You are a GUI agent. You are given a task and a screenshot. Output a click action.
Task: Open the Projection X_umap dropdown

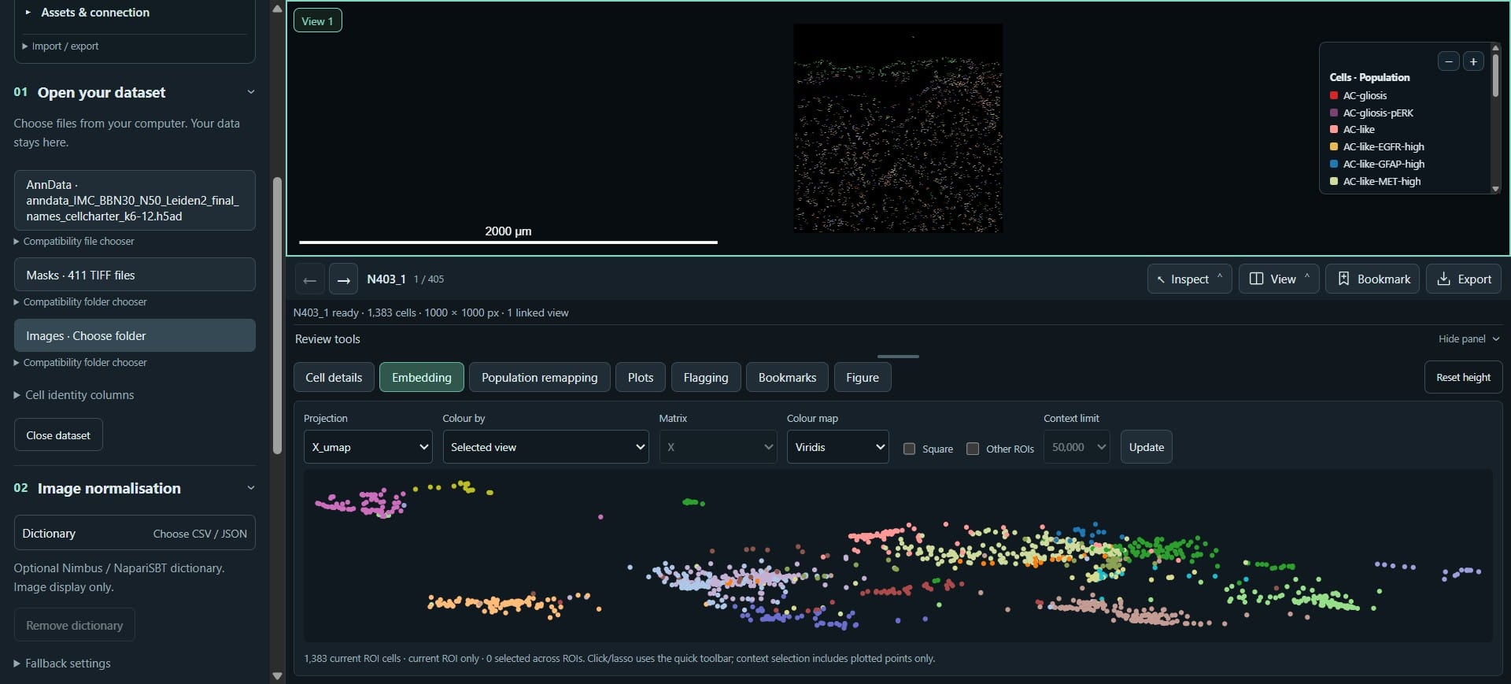(x=368, y=447)
